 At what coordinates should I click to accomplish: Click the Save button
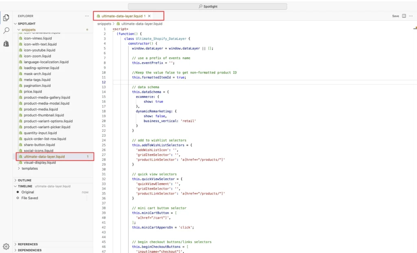click(x=395, y=16)
